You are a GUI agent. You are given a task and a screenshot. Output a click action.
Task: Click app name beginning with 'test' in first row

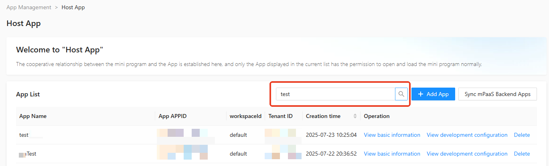(24, 135)
